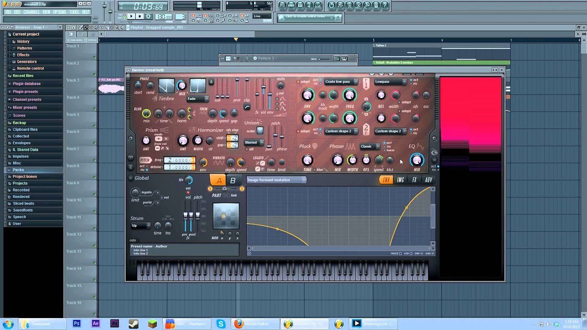587x330 pixels.
Task: Open the Lowpass resonance type dropdown
Action: point(390,82)
